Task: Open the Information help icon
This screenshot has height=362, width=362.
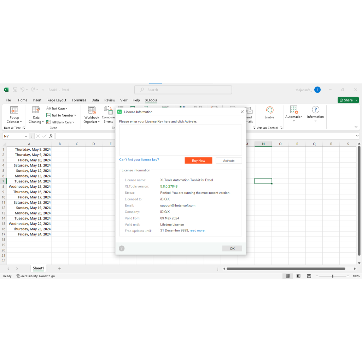Action: [x=315, y=110]
